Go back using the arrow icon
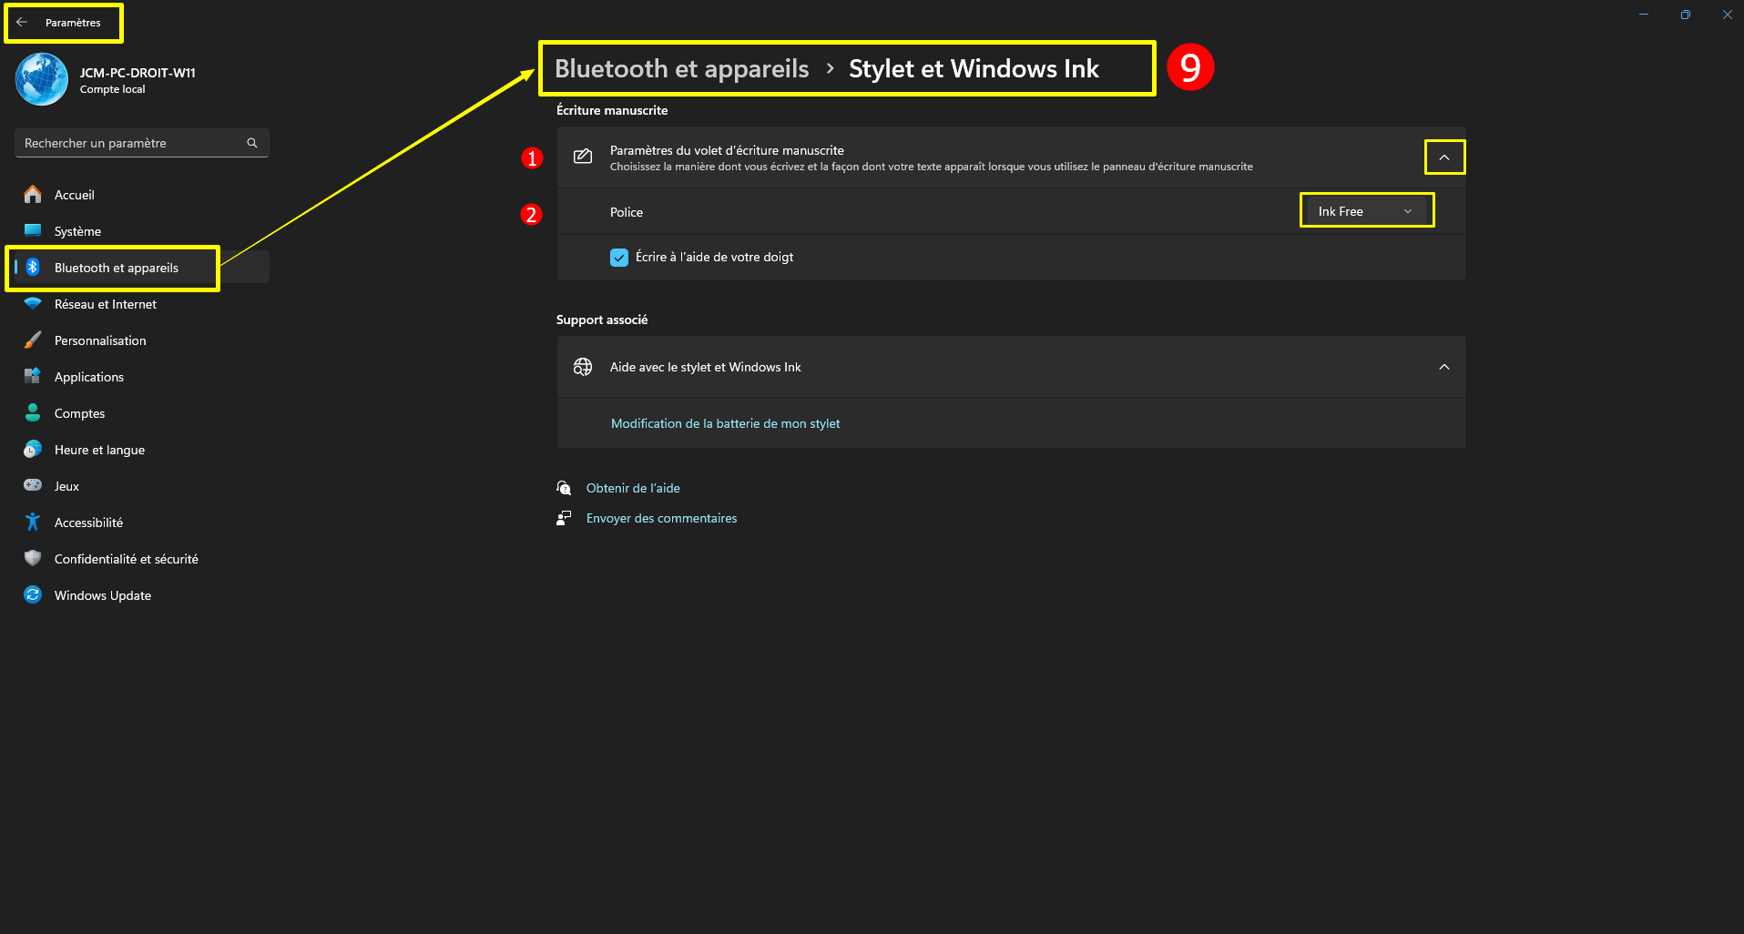 click(22, 23)
